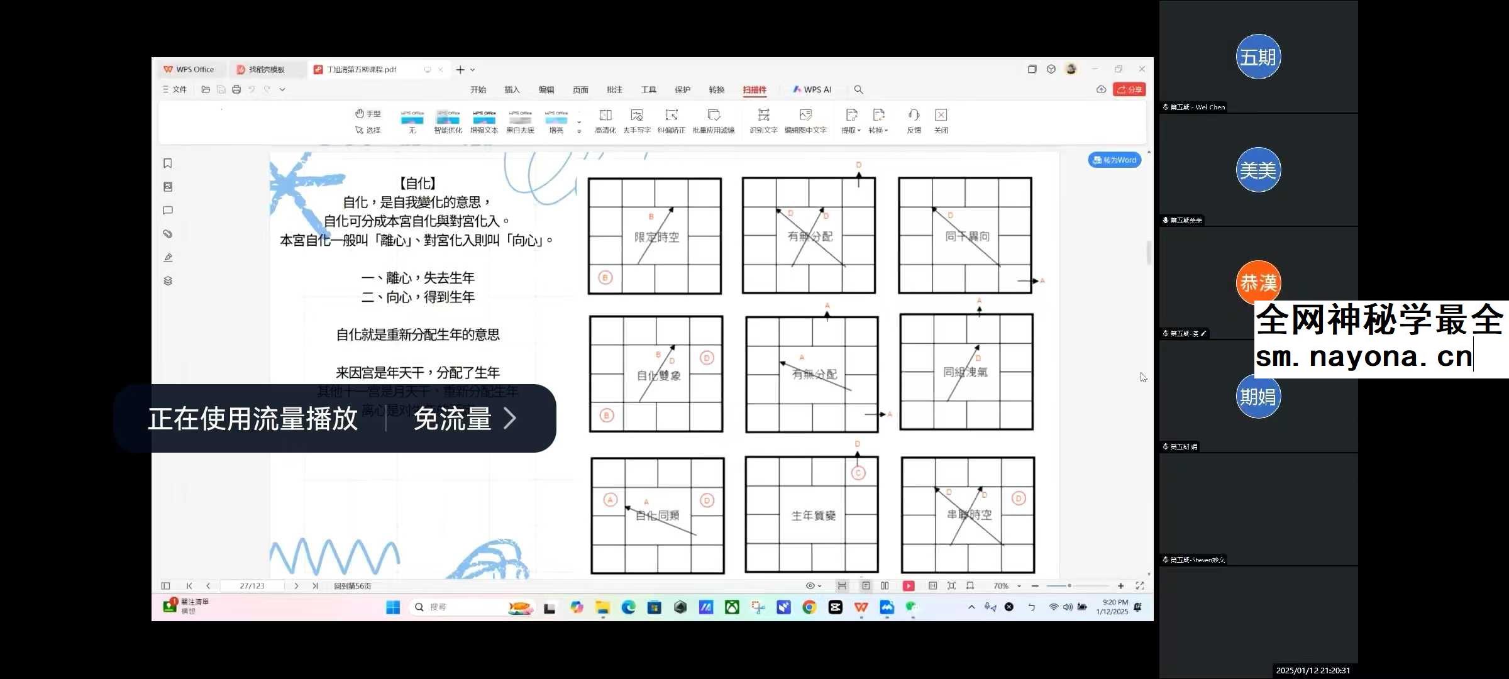Viewport: 1509px width, 679px height.
Task: Open the Windows Start menu
Action: click(x=393, y=607)
